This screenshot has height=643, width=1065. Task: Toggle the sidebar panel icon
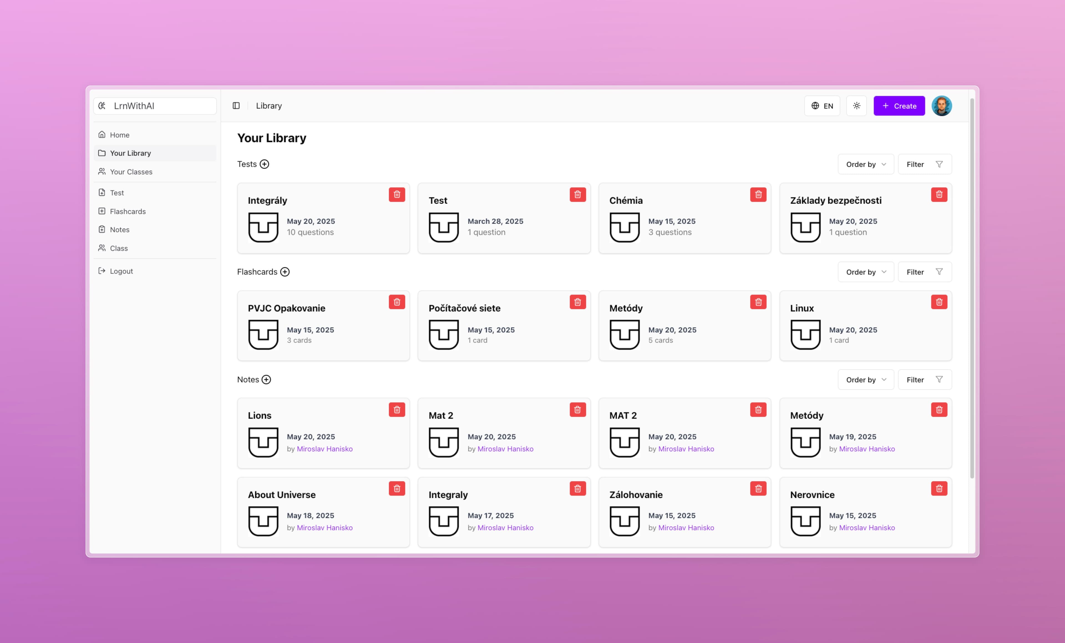tap(236, 105)
